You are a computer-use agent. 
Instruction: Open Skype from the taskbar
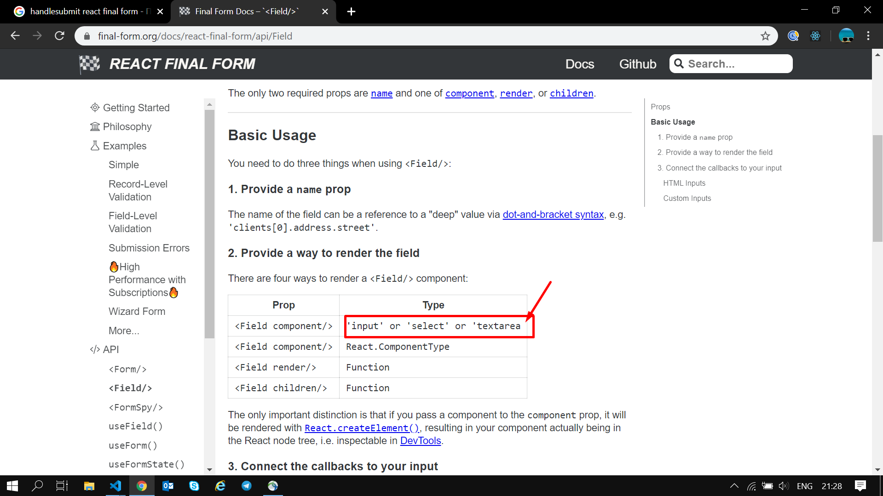coord(194,486)
